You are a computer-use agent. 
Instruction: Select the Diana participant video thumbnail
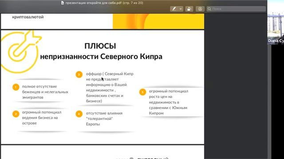pyautogui.click(x=276, y=22)
